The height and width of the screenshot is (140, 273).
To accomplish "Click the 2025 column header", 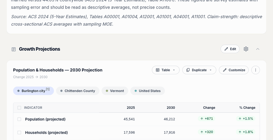I will click(x=131, y=108).
